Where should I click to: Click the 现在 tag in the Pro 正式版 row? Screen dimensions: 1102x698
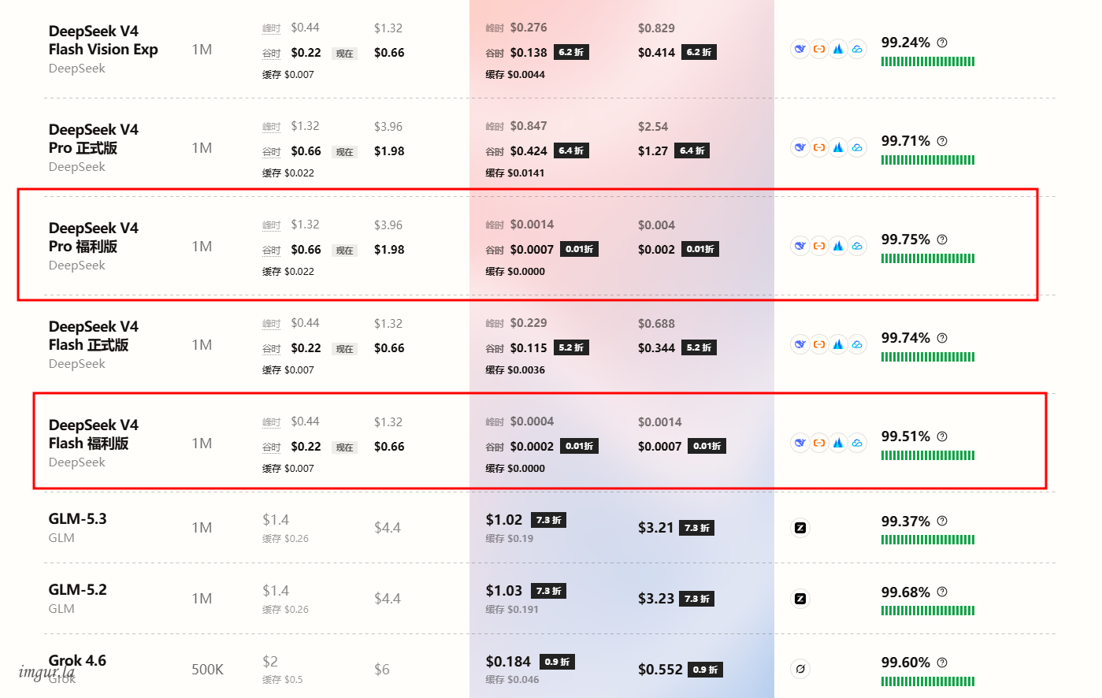point(344,152)
